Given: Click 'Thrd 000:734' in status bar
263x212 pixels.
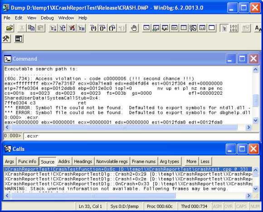Looking at the screenshot, I should (194, 206).
